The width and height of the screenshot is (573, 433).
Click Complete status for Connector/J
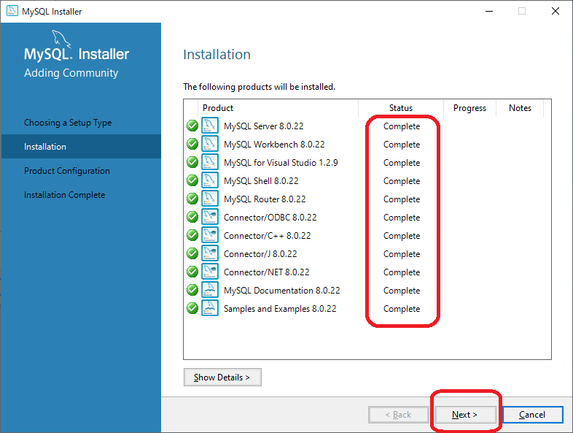[x=402, y=255]
